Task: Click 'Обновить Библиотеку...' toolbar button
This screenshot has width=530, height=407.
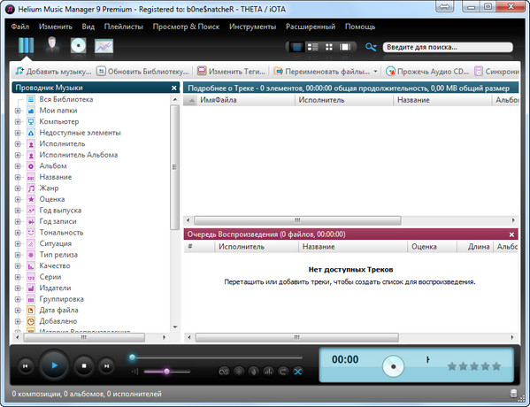Action: click(142, 72)
